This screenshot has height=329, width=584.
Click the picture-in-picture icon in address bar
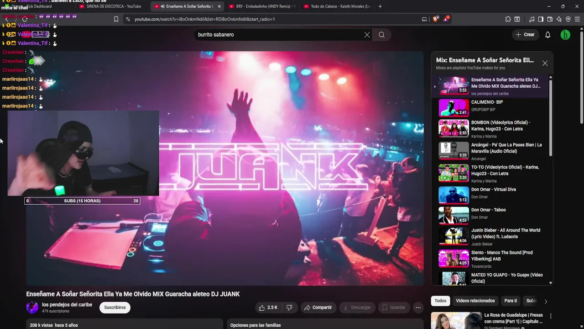tap(424, 19)
